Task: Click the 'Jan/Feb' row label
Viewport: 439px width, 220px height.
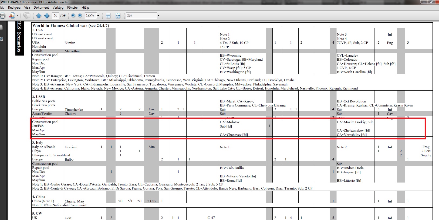Action: [38, 126]
